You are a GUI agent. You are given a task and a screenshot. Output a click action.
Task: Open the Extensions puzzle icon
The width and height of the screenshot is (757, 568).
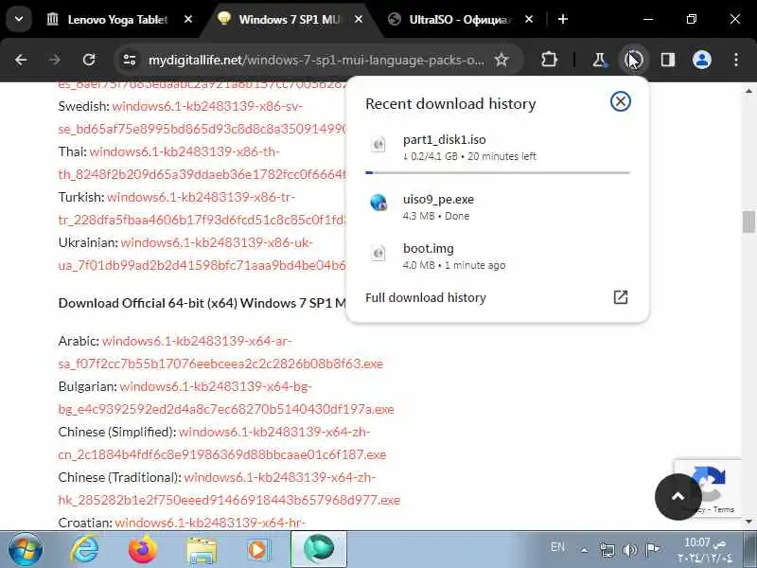(549, 60)
